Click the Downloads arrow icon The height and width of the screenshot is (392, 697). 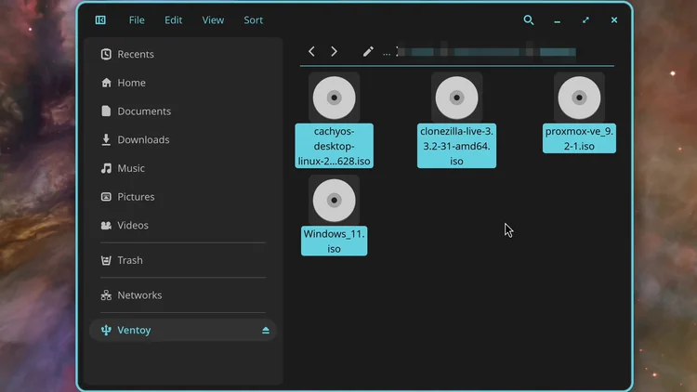click(x=106, y=139)
